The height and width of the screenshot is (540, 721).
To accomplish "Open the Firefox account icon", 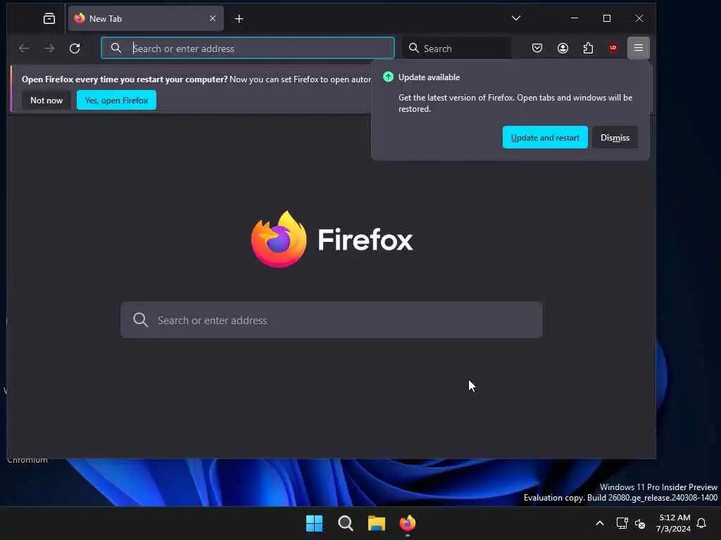I will [x=563, y=48].
